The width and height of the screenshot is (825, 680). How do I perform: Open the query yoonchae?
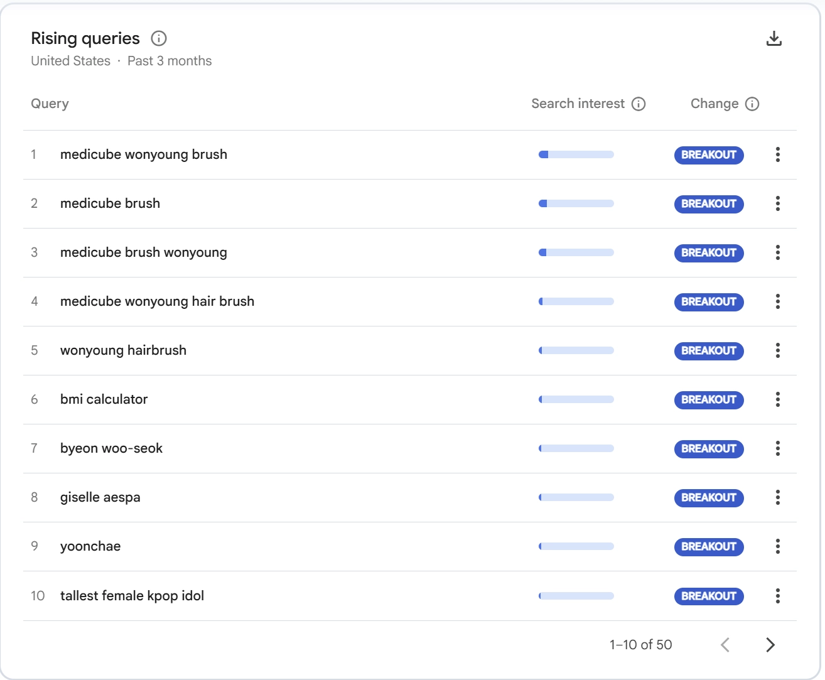coord(90,546)
